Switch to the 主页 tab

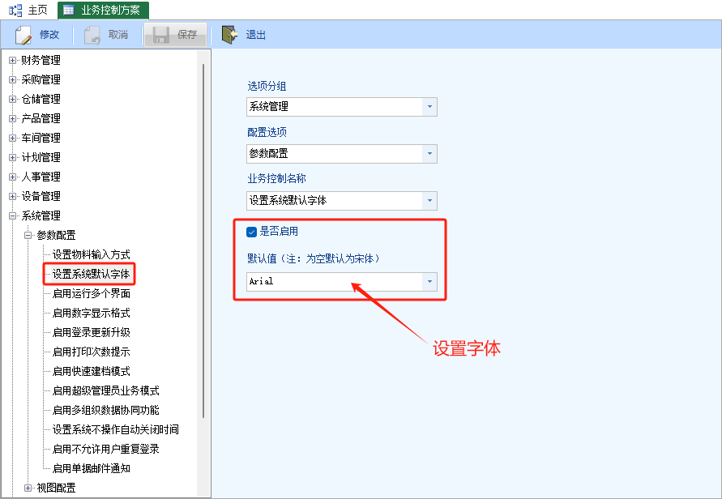pyautogui.click(x=38, y=10)
